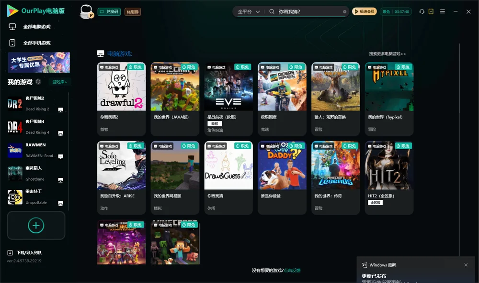
Task: Dismiss the Windows 更新 notification
Action: [x=466, y=265]
